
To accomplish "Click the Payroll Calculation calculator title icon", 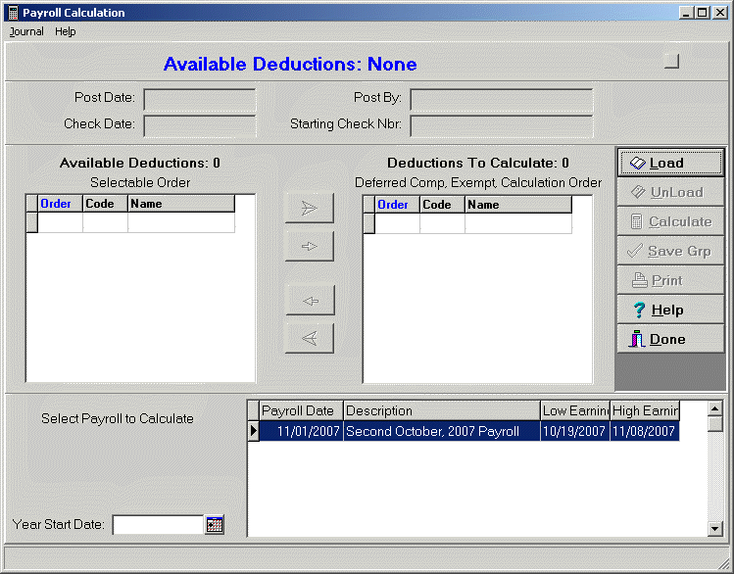I will [x=13, y=13].
